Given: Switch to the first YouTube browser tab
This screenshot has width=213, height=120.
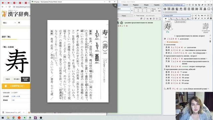Looking at the screenshot, I should 3,3.
